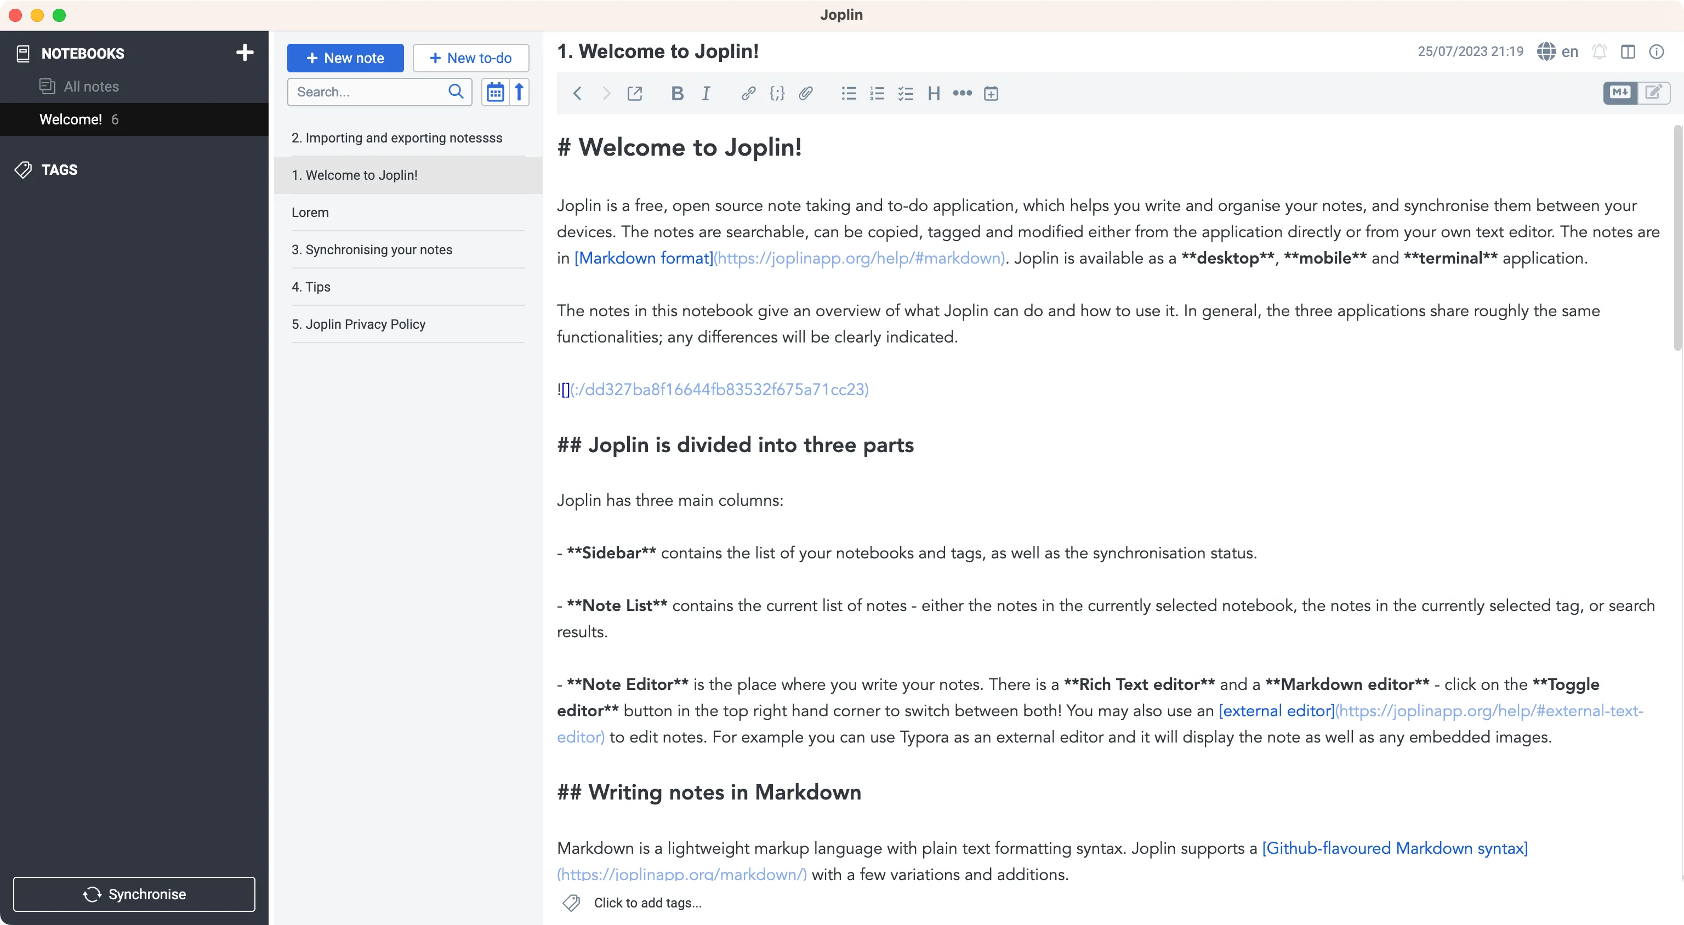Attach a file to the note
1684x925 pixels.
805,93
